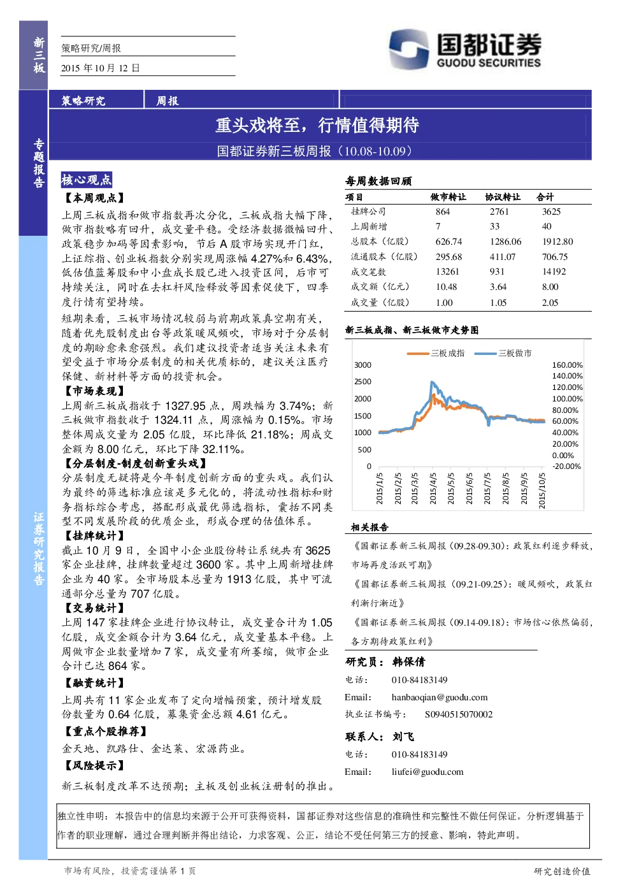Click the '【重点个股推荐】' heading
The image size is (632, 894).
tap(105, 732)
